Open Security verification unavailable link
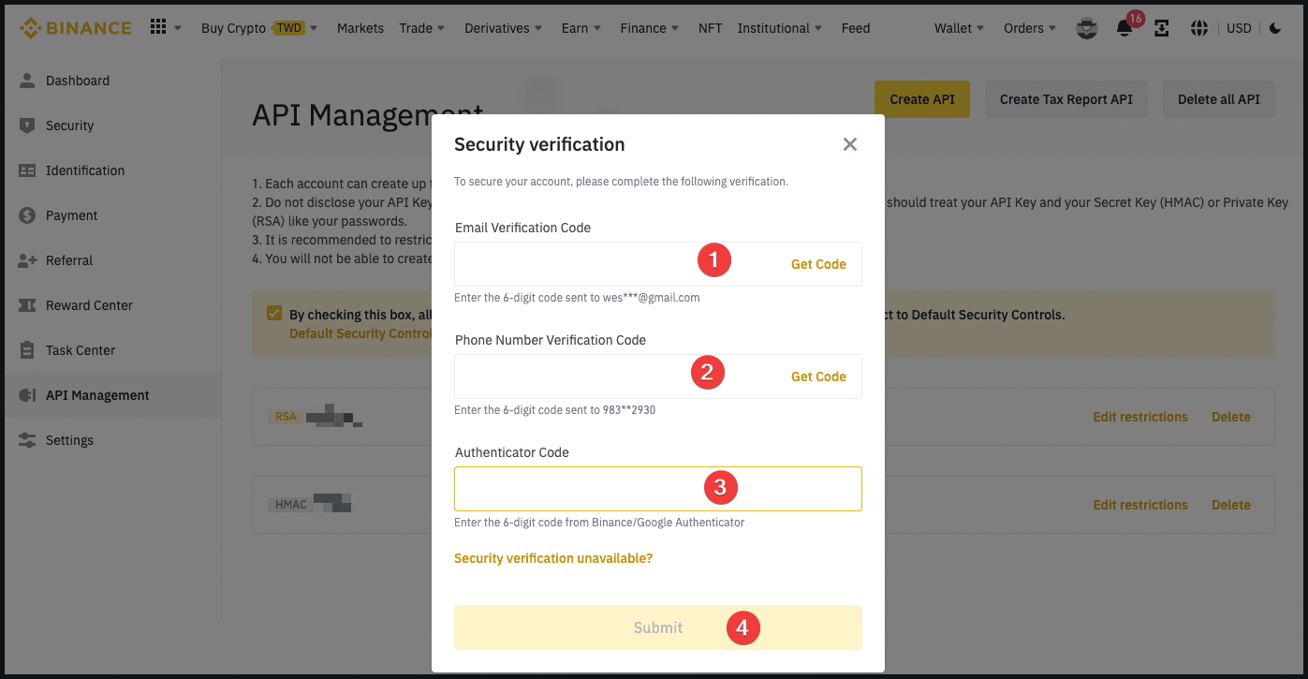1308x679 pixels. pyautogui.click(x=552, y=558)
